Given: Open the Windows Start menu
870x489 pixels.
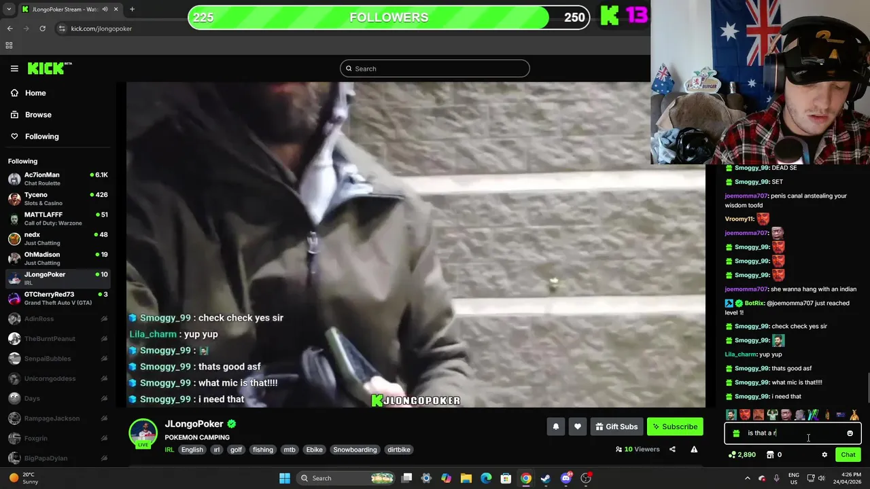Looking at the screenshot, I should click(x=285, y=478).
